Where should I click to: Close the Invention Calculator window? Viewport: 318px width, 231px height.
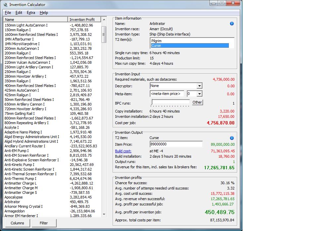point(233,3)
